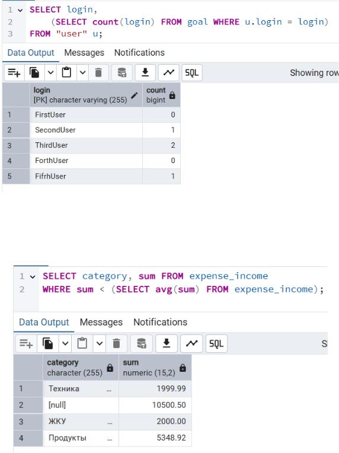Open copy options dropdown in lower toolbar
The height and width of the screenshot is (453, 339).
tap(66, 343)
